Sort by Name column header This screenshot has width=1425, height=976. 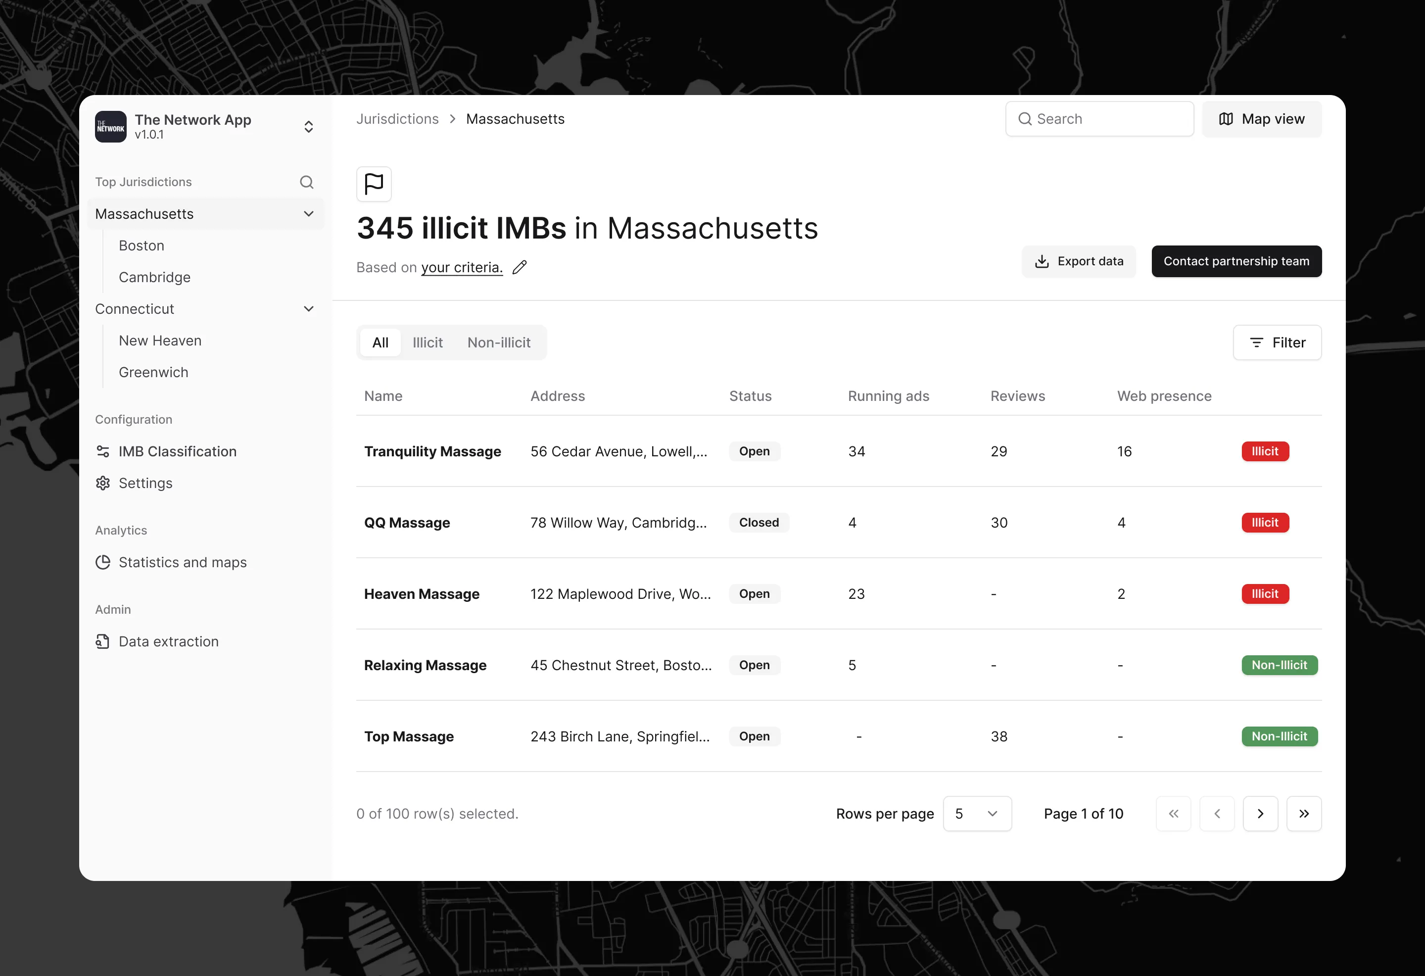pos(383,396)
